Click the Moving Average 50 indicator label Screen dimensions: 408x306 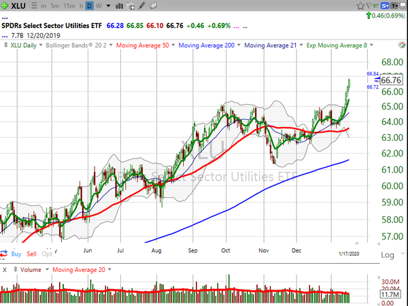[143, 46]
